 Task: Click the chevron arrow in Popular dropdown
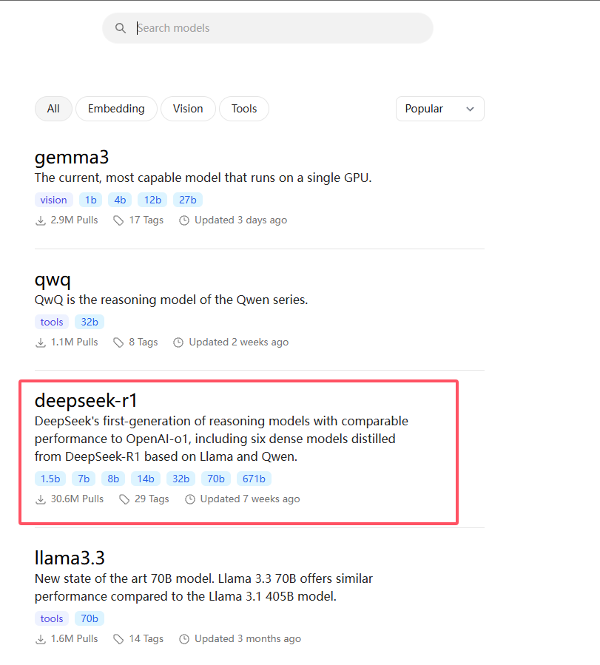pos(470,109)
